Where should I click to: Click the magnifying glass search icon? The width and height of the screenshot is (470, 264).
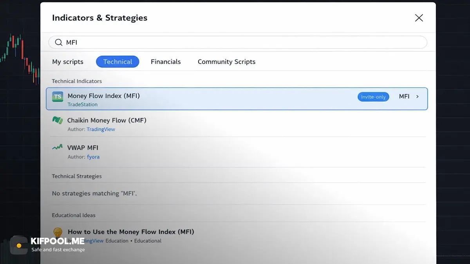click(x=59, y=42)
